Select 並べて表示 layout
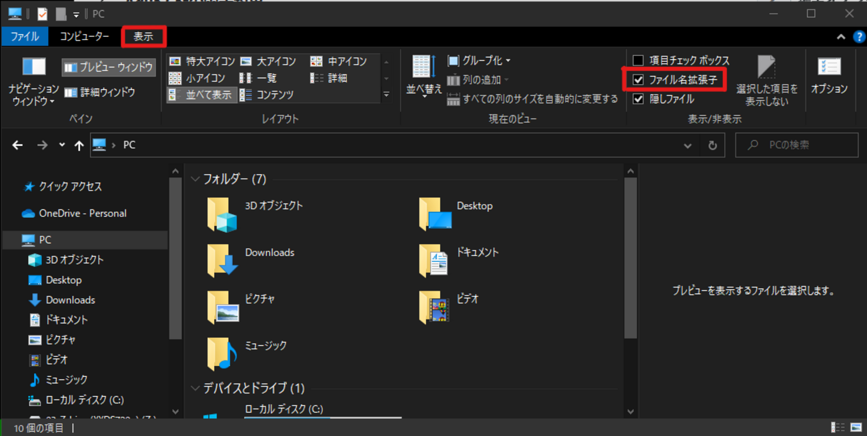867x436 pixels. click(201, 95)
